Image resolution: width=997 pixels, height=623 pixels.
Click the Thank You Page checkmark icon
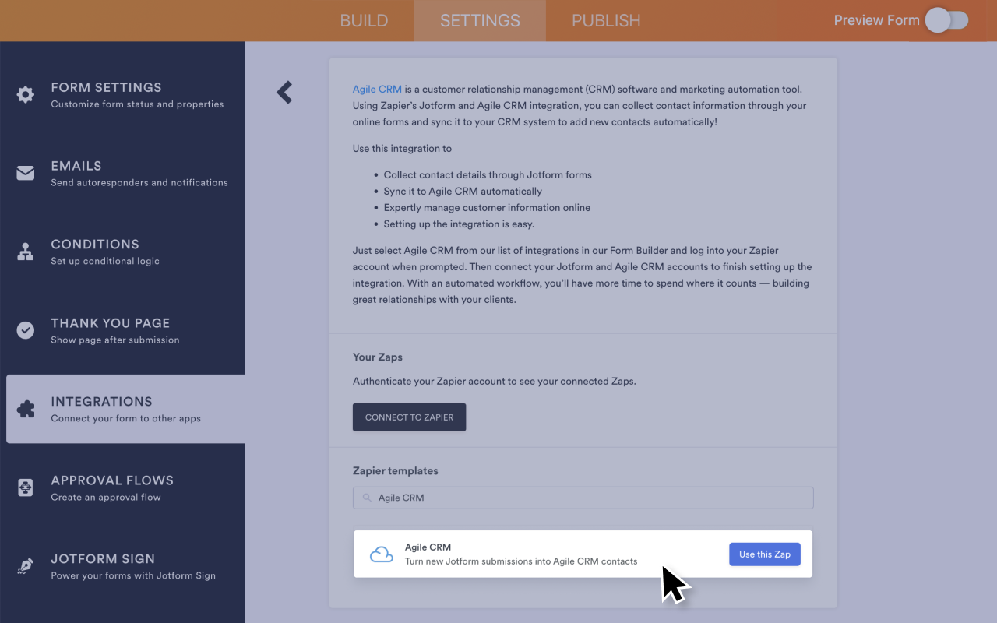pos(26,330)
